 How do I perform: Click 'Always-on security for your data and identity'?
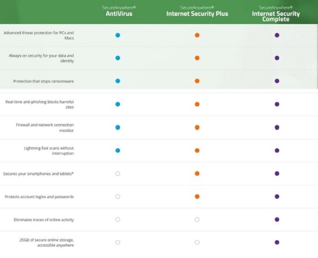pyautogui.click(x=41, y=58)
